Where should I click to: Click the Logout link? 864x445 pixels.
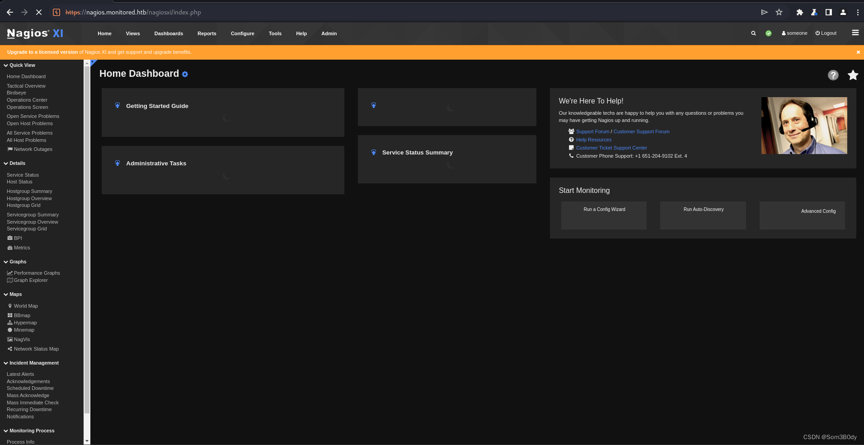tap(826, 33)
